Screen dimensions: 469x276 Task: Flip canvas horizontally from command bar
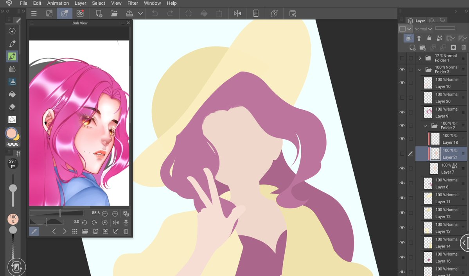(x=237, y=13)
